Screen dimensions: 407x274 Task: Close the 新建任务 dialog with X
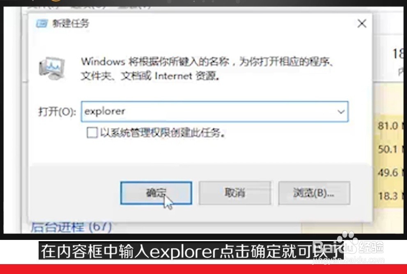(362, 24)
